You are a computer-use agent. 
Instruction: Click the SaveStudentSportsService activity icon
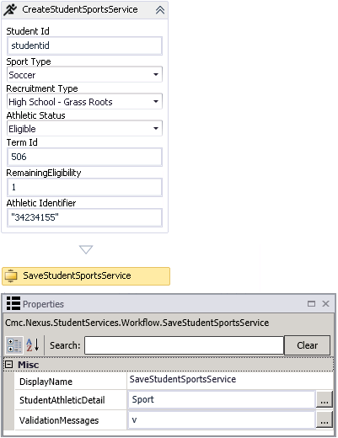11,275
